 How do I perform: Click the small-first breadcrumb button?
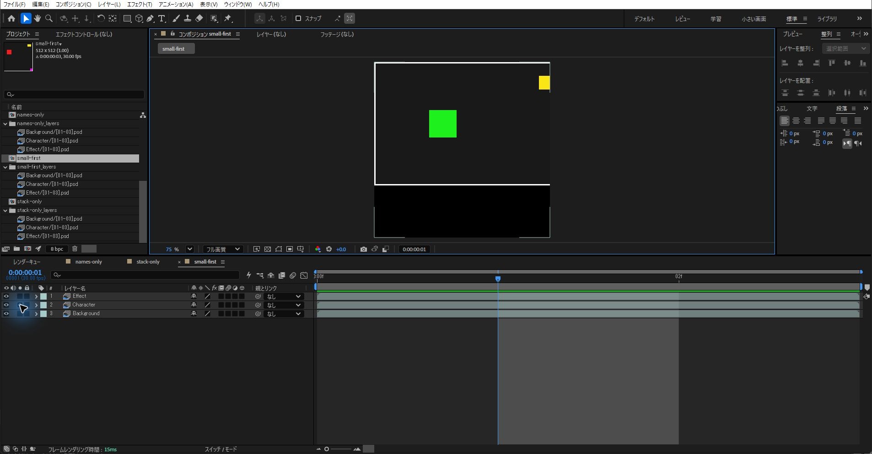[x=176, y=49]
